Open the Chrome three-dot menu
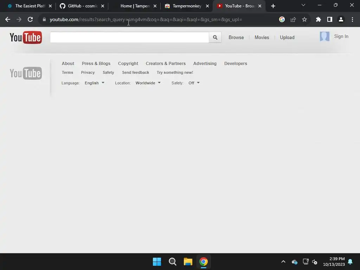The width and height of the screenshot is (360, 270). 352,20
